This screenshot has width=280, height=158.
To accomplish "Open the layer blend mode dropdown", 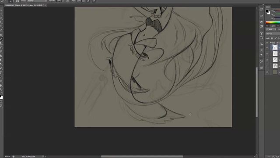I will coord(273,34).
